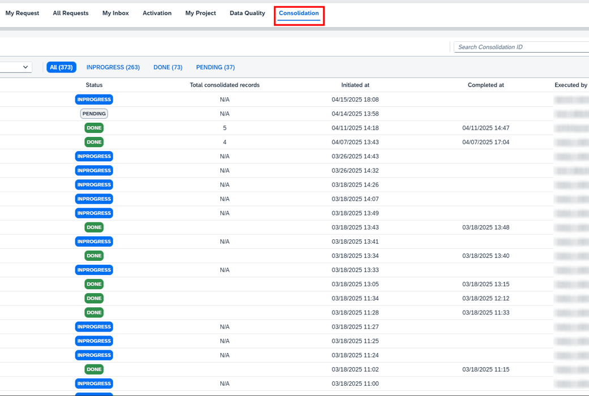Click DONE badge for 04/11/2025 14:18 row
This screenshot has width=589, height=396.
click(x=94, y=128)
